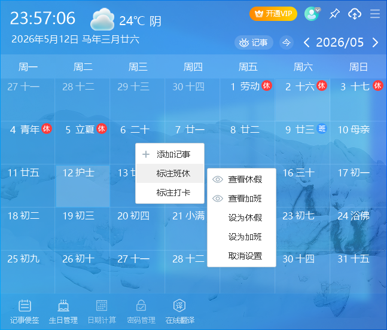Select May 8 廿二 date cell

tap(248, 142)
